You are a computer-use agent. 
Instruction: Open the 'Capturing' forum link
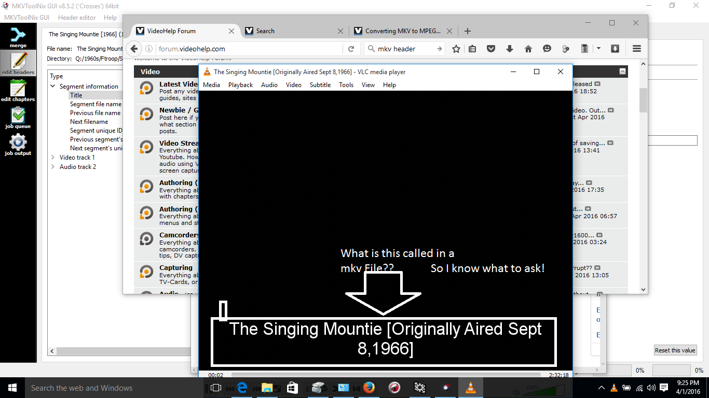[176, 268]
